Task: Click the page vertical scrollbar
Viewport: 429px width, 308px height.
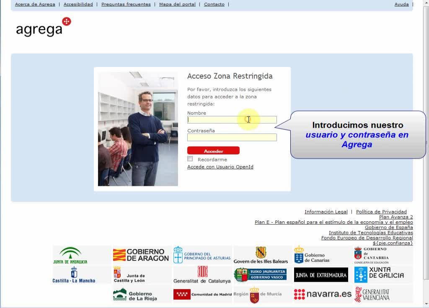Action: click(x=426, y=153)
